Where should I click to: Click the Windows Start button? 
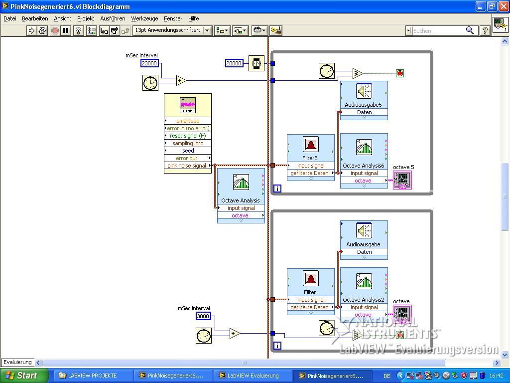click(x=24, y=376)
